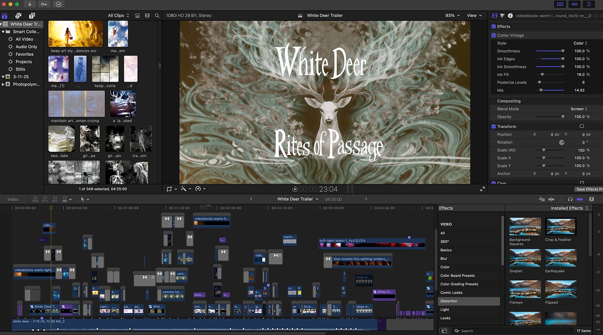Select the Distortion effects category

pos(449,301)
